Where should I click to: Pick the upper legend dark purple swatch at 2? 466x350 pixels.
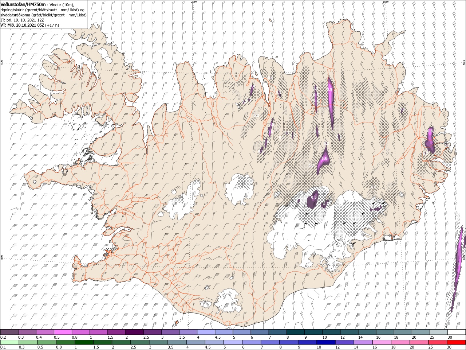tap(134, 332)
